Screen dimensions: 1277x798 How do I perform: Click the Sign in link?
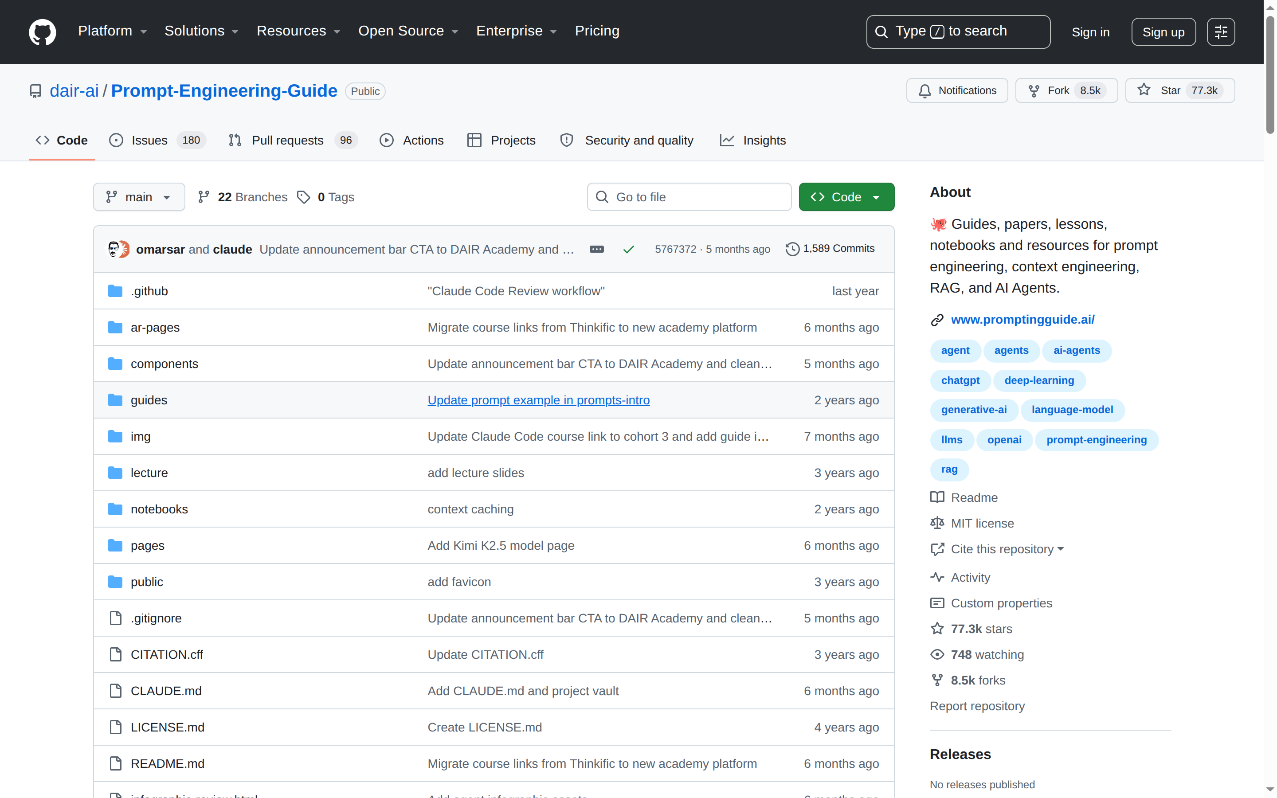1090,32
